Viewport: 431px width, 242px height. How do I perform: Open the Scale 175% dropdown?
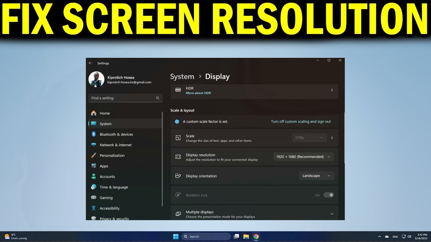coord(309,138)
